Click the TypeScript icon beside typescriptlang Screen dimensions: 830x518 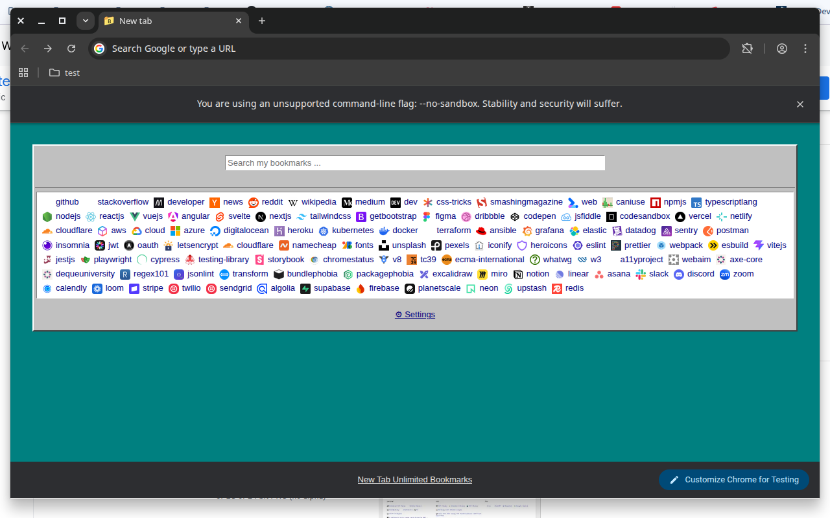696,203
